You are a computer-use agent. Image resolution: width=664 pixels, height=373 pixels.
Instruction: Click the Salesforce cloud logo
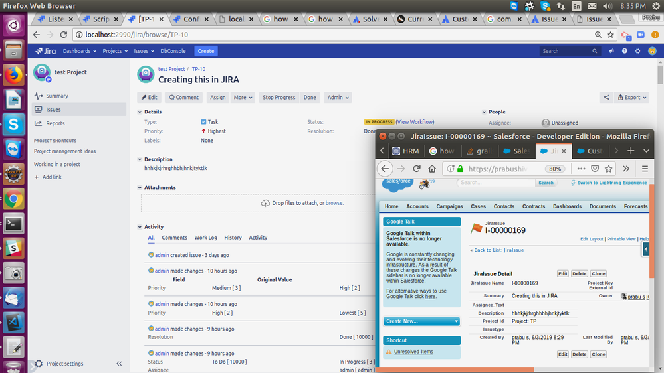(x=398, y=184)
